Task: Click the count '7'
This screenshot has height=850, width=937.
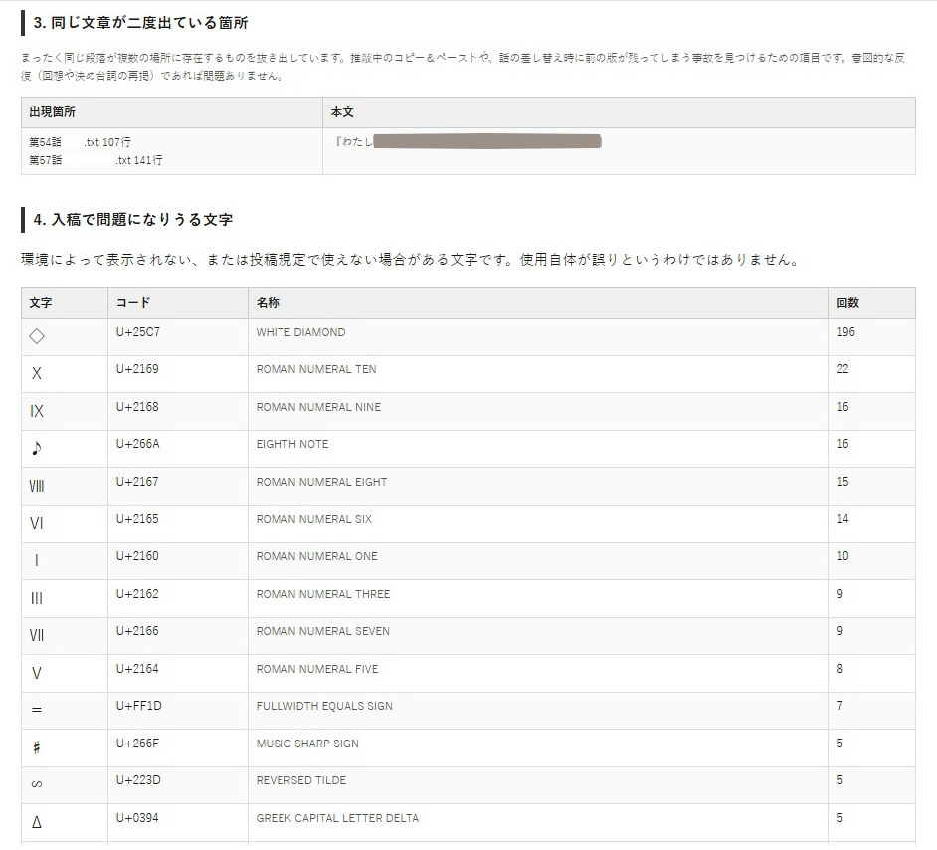Action: coord(839,706)
